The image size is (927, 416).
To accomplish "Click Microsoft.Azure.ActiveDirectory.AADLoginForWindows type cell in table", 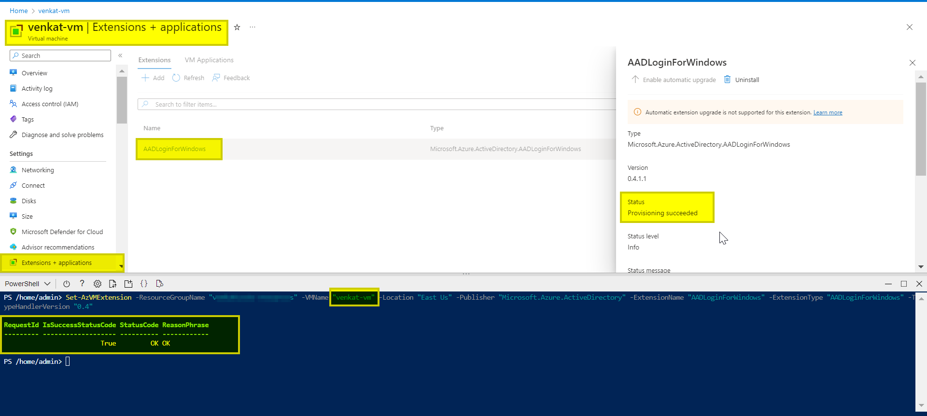I will [506, 149].
